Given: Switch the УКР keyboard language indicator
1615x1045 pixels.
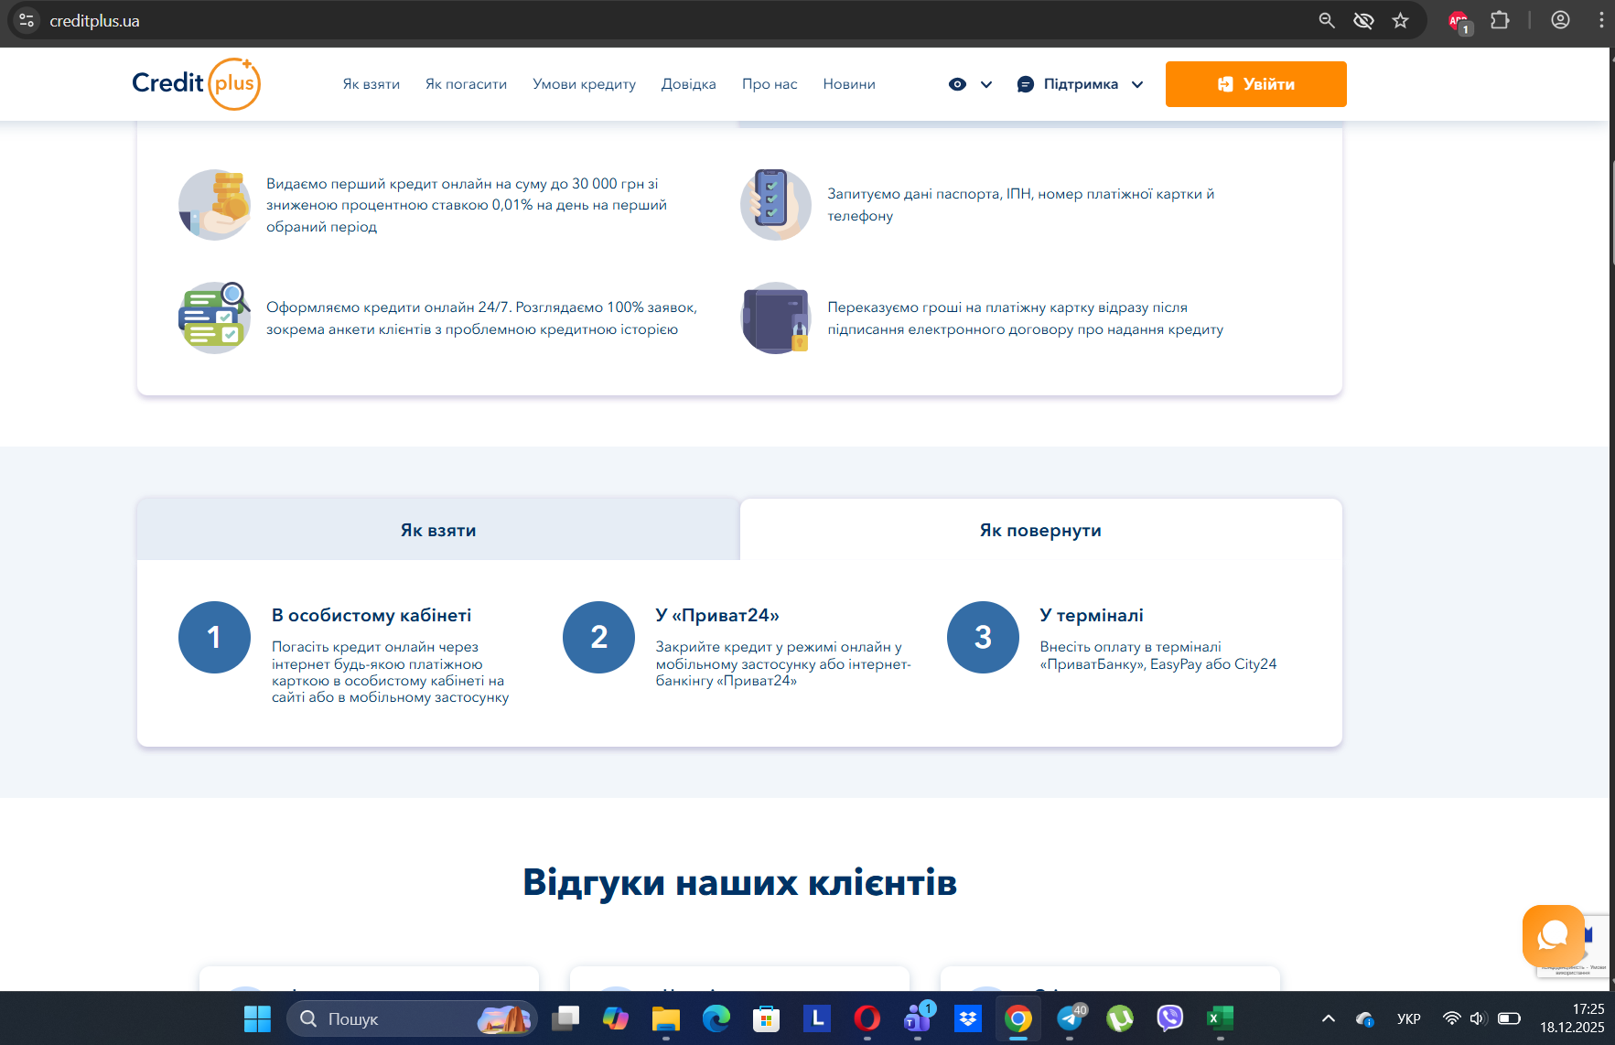Looking at the screenshot, I should coord(1408,1018).
